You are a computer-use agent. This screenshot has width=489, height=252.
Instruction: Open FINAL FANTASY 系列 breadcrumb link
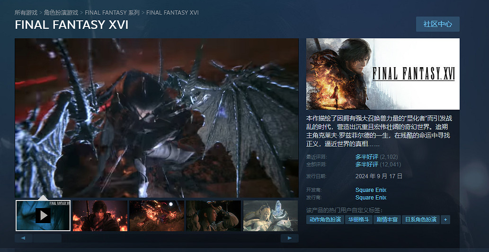112,12
